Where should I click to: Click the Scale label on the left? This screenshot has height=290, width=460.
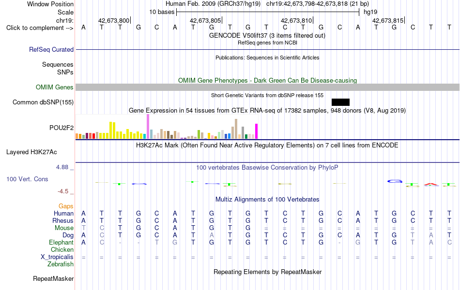click(x=66, y=12)
